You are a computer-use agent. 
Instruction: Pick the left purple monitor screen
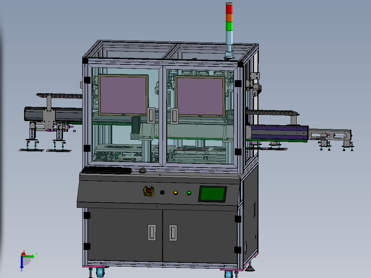click(x=123, y=95)
